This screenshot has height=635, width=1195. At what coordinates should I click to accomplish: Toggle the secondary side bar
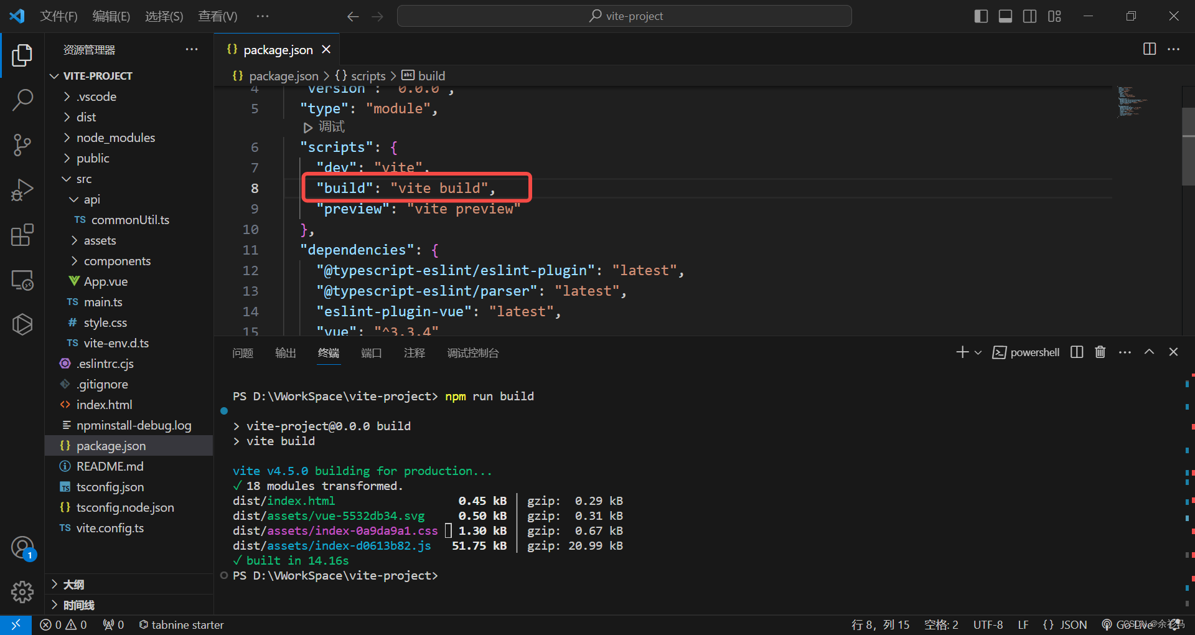click(x=1029, y=16)
